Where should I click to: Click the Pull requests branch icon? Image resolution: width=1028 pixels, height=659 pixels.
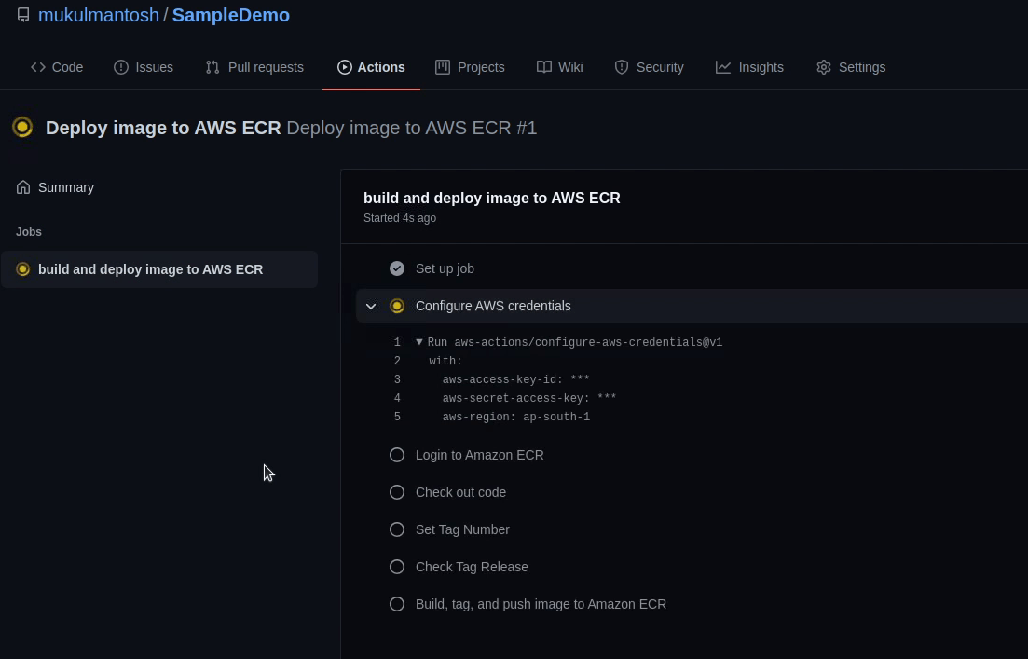pos(212,67)
